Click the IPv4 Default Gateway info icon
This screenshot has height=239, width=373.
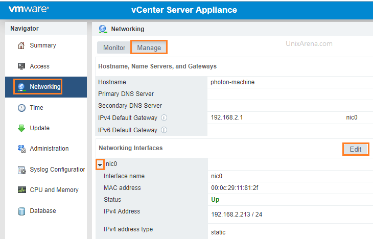tap(164, 117)
